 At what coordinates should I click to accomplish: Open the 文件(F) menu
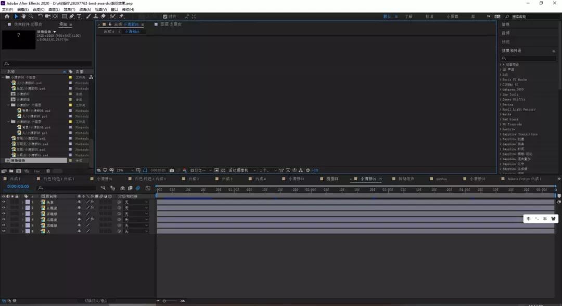[x=7, y=10]
